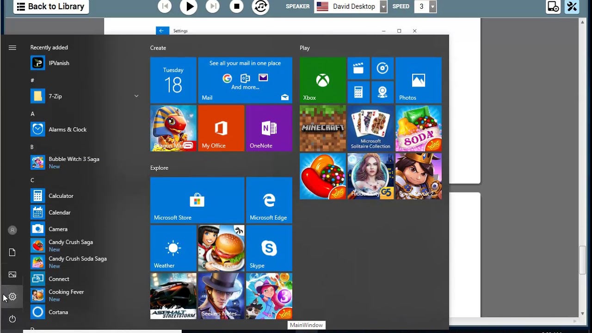Open Microsoft Store tile
Screen dimensions: 592x333
[x=197, y=200]
